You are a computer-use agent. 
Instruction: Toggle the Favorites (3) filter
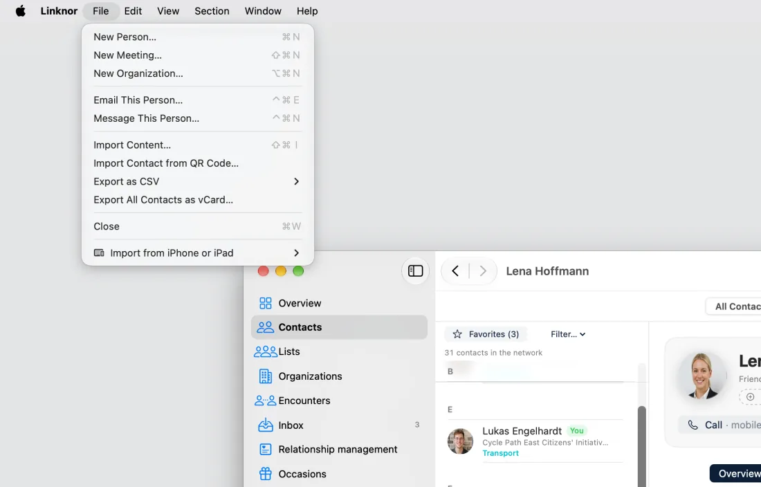pos(486,333)
